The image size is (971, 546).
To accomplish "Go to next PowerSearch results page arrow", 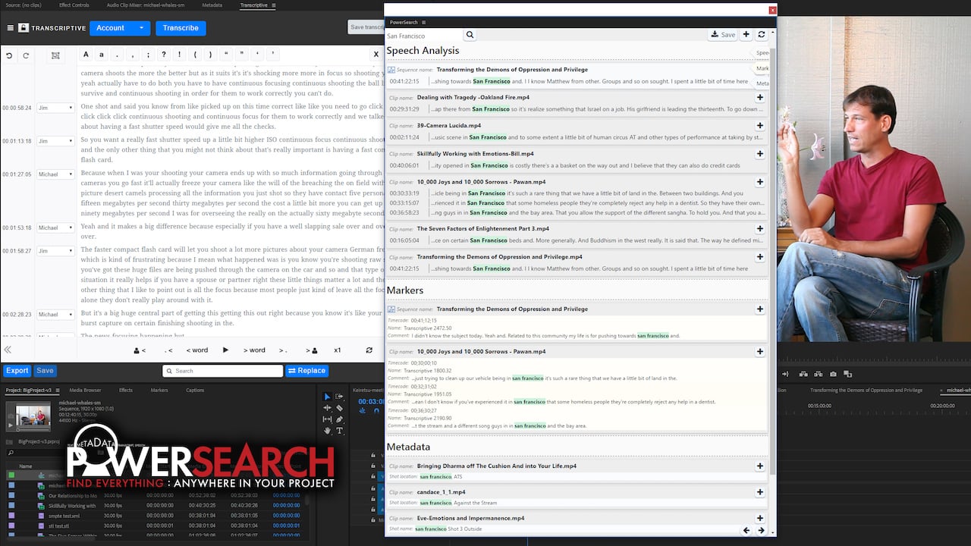I will pos(761,530).
